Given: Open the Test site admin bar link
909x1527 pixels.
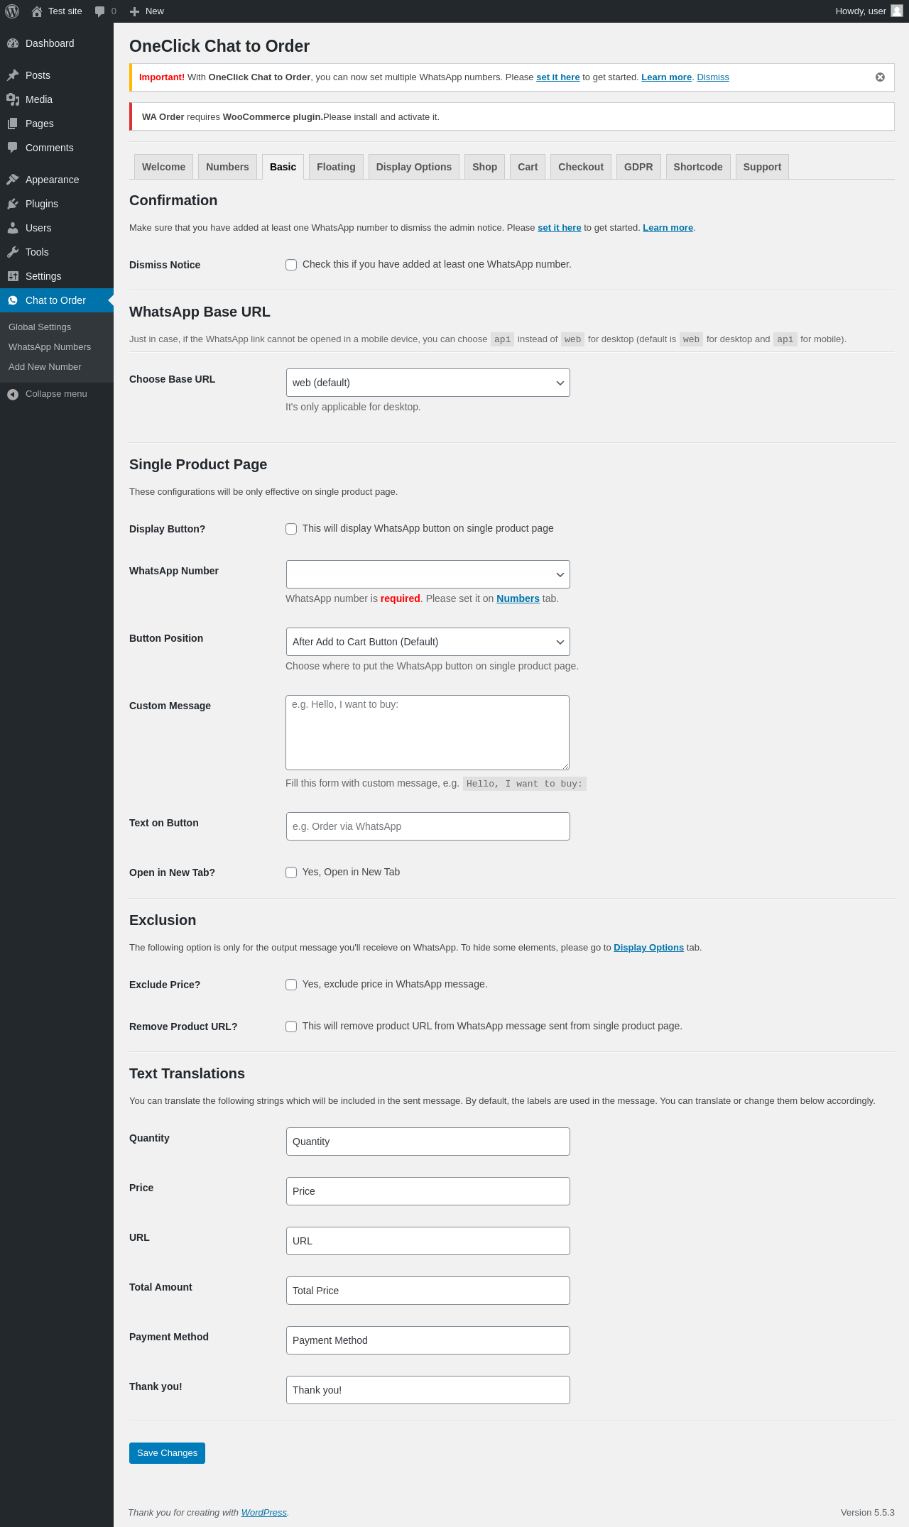Looking at the screenshot, I should 57,11.
